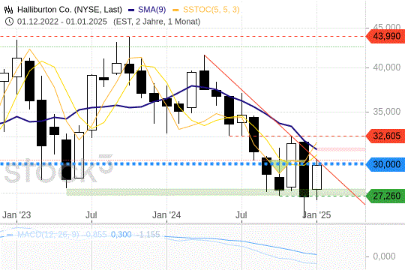The image size is (405, 270).
Task: Select the Halliburton Co. (NYSE, Last) title
Action: coord(70,10)
